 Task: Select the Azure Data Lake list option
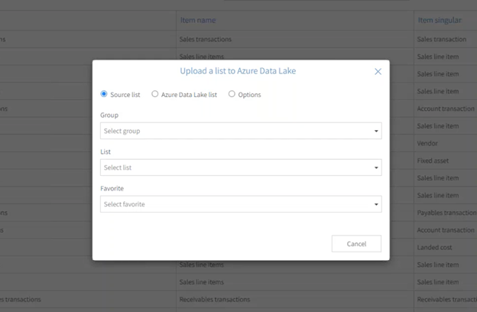coord(155,94)
